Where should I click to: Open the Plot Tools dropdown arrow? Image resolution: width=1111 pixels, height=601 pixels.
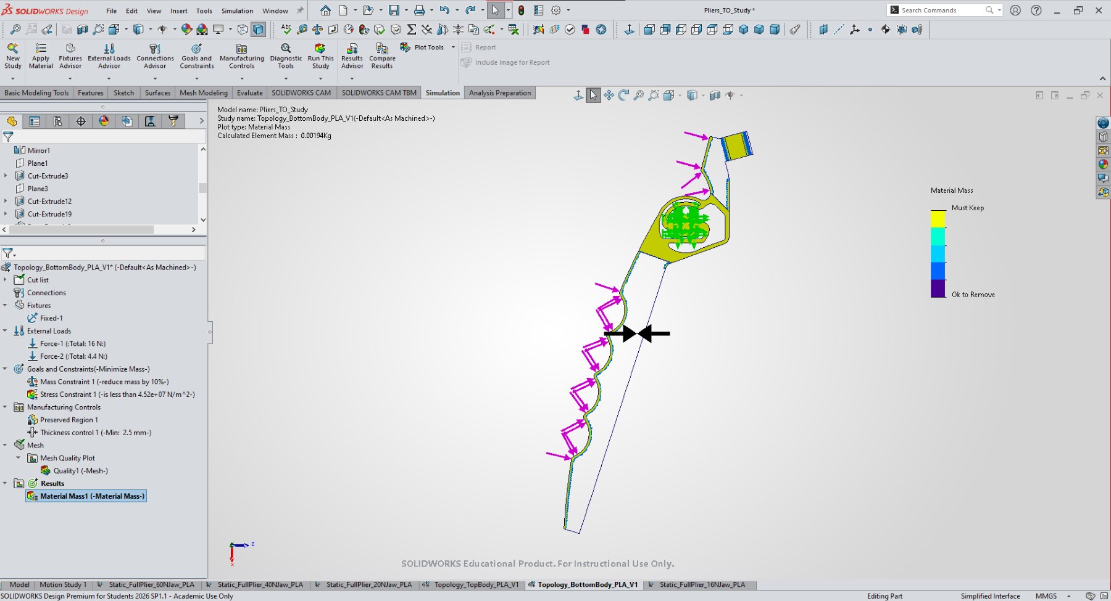point(453,47)
